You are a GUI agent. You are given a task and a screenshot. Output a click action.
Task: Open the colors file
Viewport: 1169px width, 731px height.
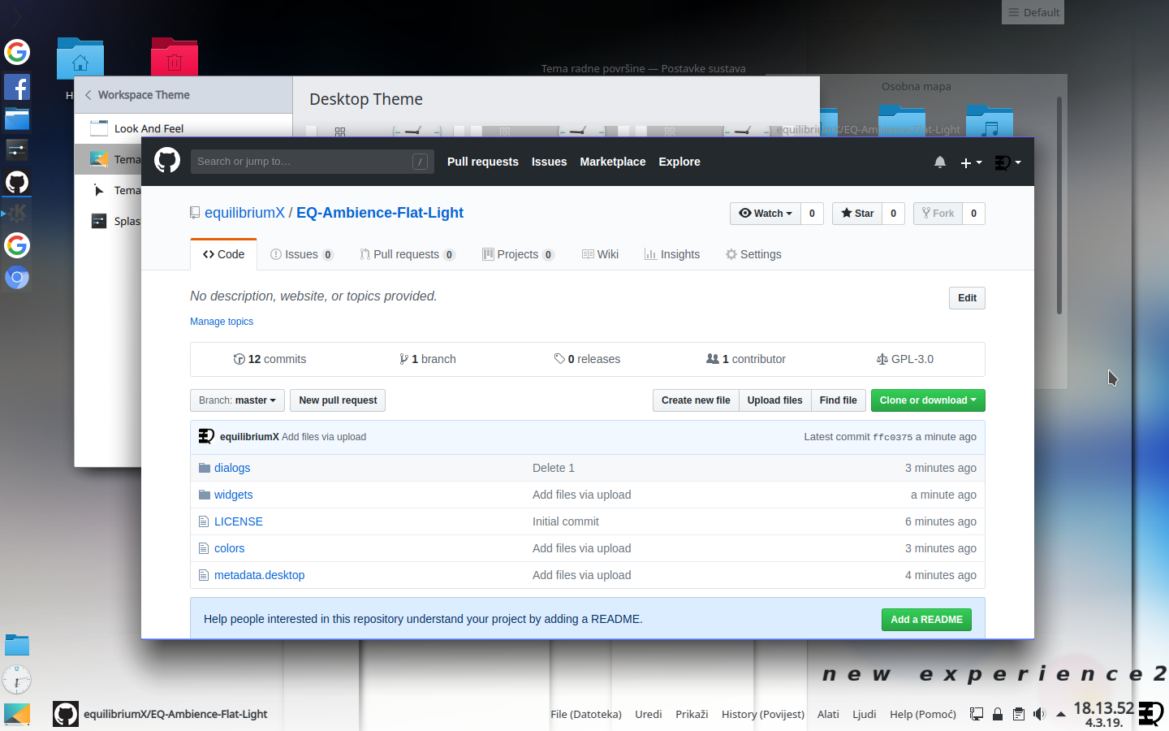click(x=229, y=548)
